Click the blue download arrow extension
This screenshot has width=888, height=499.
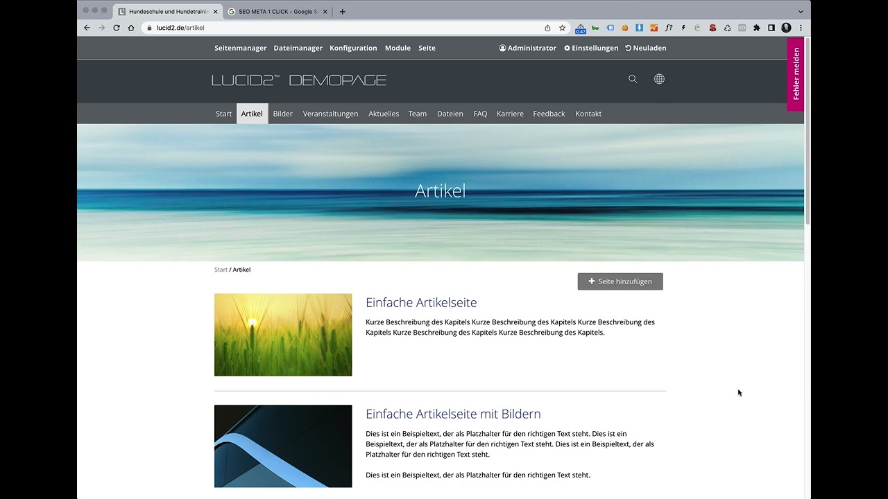pos(639,28)
